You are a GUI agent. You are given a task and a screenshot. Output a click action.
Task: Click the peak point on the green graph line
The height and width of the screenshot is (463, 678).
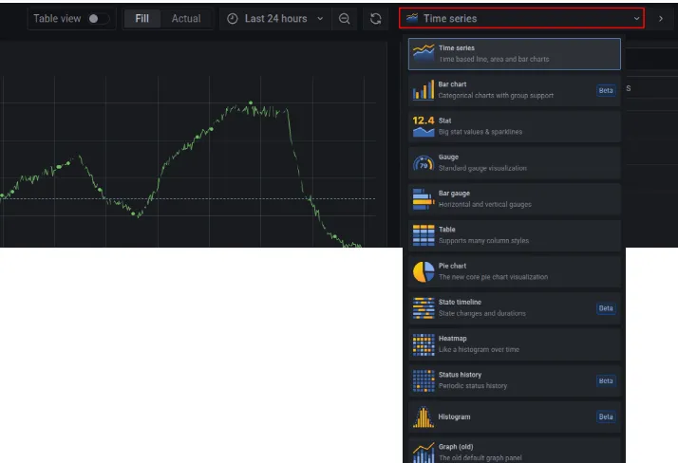(251, 102)
